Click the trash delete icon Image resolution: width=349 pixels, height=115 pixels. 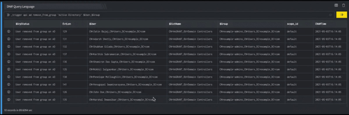343,5
